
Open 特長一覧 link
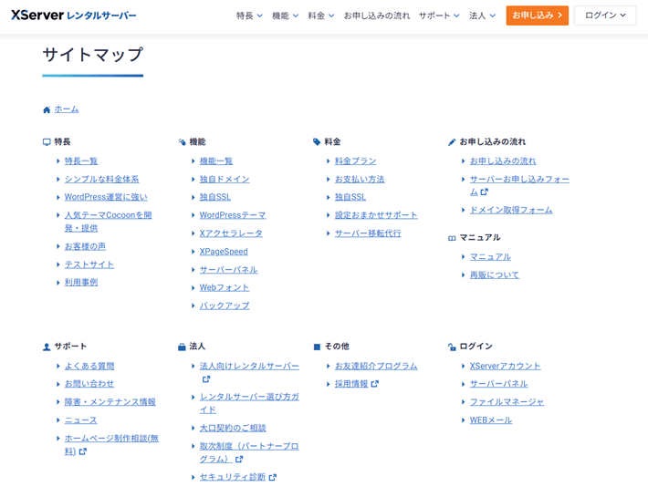pos(81,161)
